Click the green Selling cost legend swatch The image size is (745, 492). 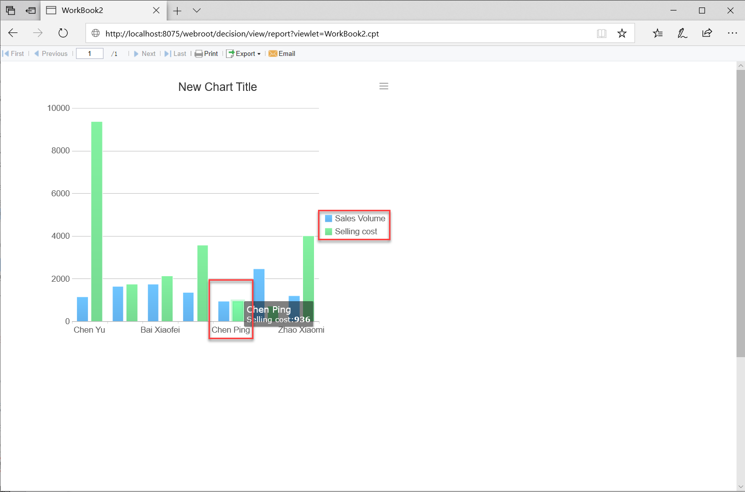(328, 231)
